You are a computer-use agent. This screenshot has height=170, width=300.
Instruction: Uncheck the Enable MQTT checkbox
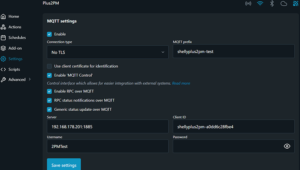50,34
